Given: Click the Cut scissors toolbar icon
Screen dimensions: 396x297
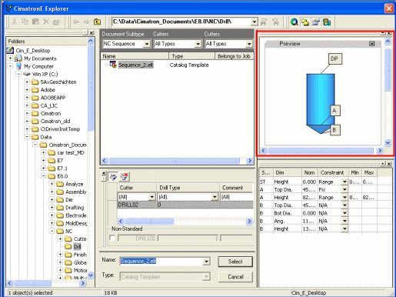Looking at the screenshot, I should point(15,22).
